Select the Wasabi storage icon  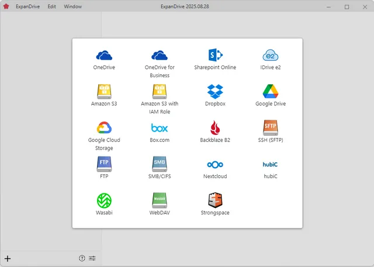pyautogui.click(x=104, y=200)
